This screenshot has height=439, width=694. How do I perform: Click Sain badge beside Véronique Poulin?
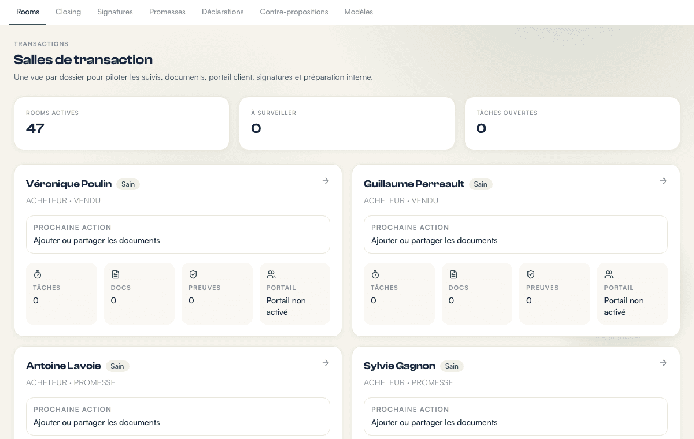pyautogui.click(x=128, y=184)
